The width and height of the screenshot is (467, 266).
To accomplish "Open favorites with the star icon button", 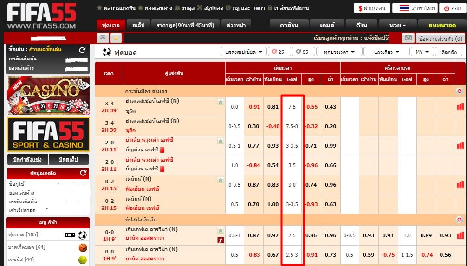I will [116, 38].
